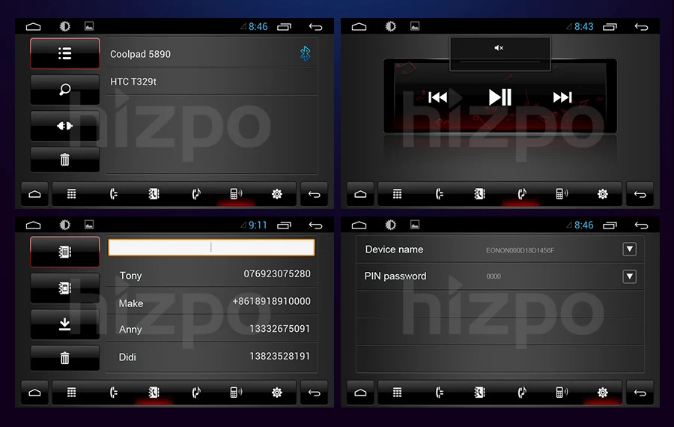Viewport: 674px width, 427px height.
Task: Open settings gear tab in top-left screen
Action: click(277, 194)
